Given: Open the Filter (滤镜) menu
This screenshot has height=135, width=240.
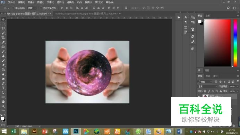Looking at the screenshot, I should 70,2.
